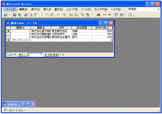Open the レコード(R) menu

[x=72, y=9]
